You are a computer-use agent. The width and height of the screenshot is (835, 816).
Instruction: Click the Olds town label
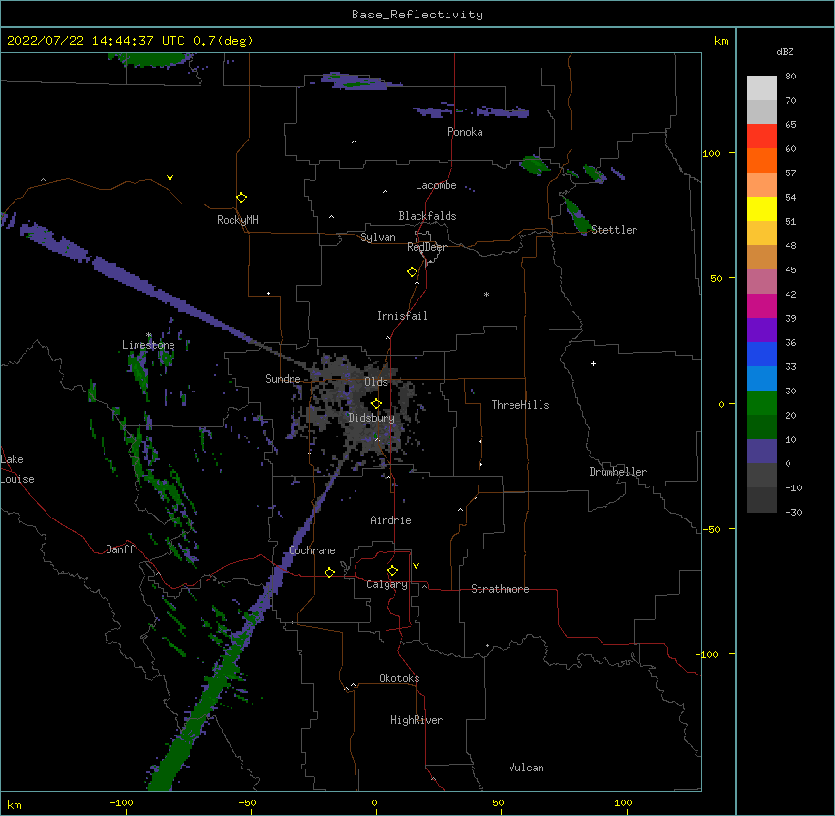click(x=376, y=382)
